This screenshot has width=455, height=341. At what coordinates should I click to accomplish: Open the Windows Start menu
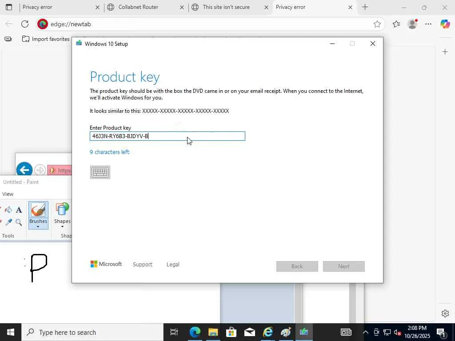pos(11,332)
